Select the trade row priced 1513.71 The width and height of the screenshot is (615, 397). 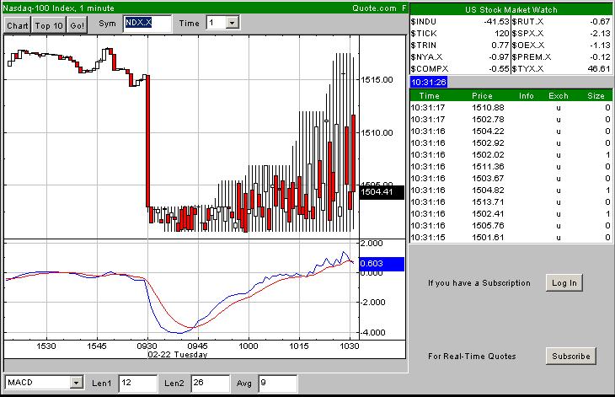coord(511,201)
